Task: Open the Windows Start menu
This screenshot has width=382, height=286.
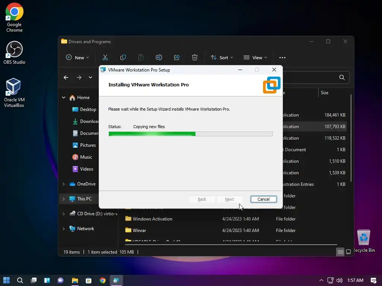Action: pyautogui.click(x=7, y=280)
